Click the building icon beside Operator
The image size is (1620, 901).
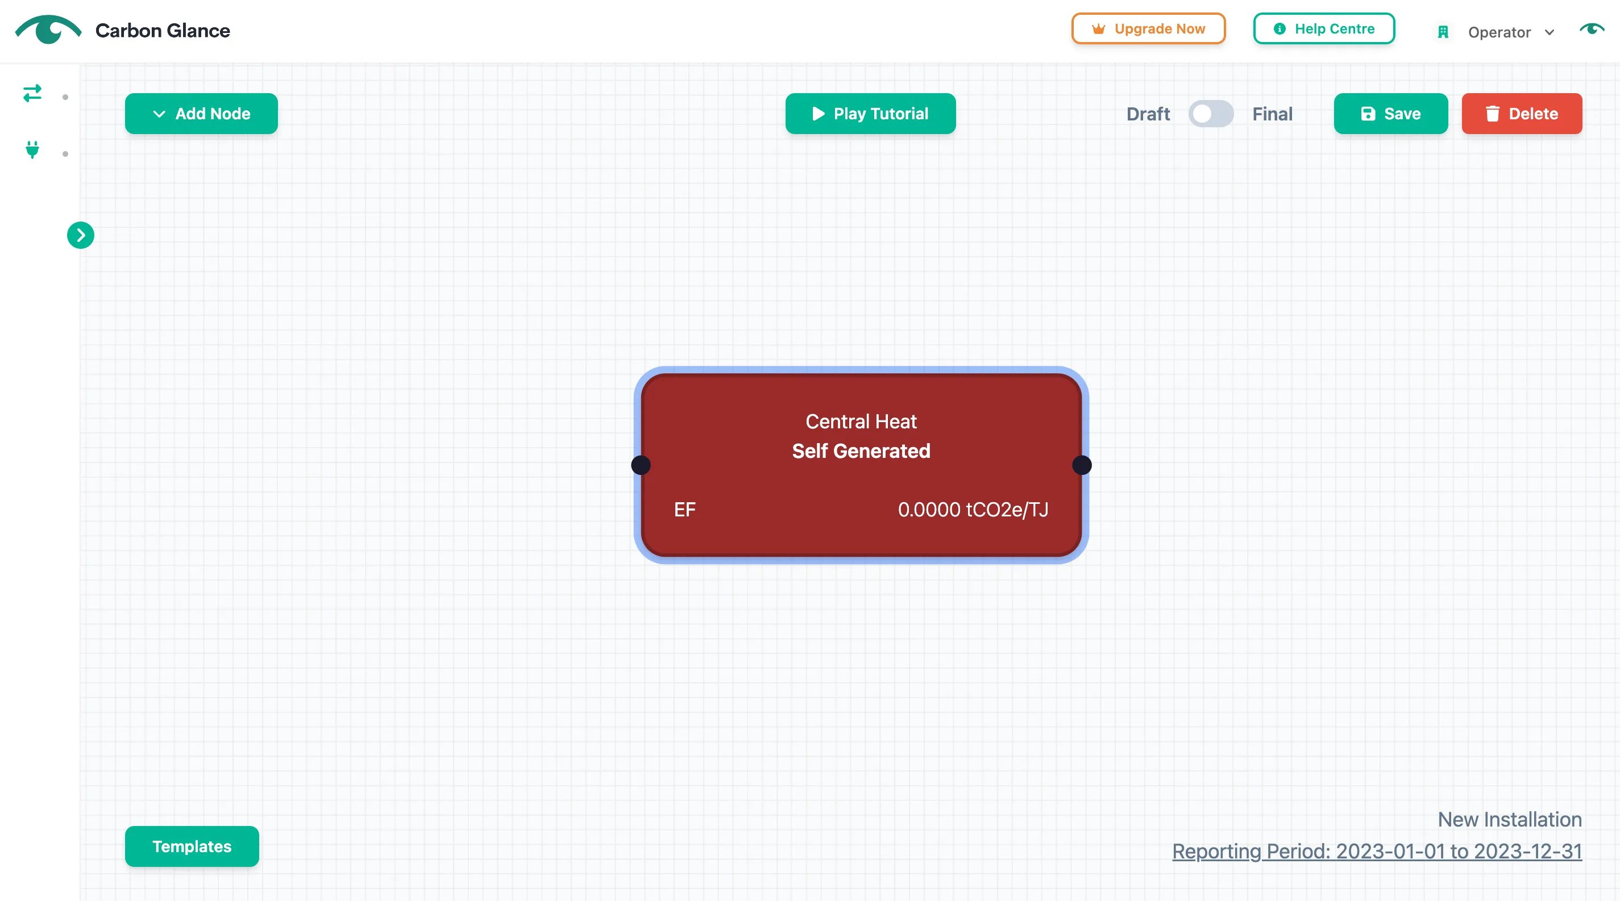click(x=1443, y=32)
